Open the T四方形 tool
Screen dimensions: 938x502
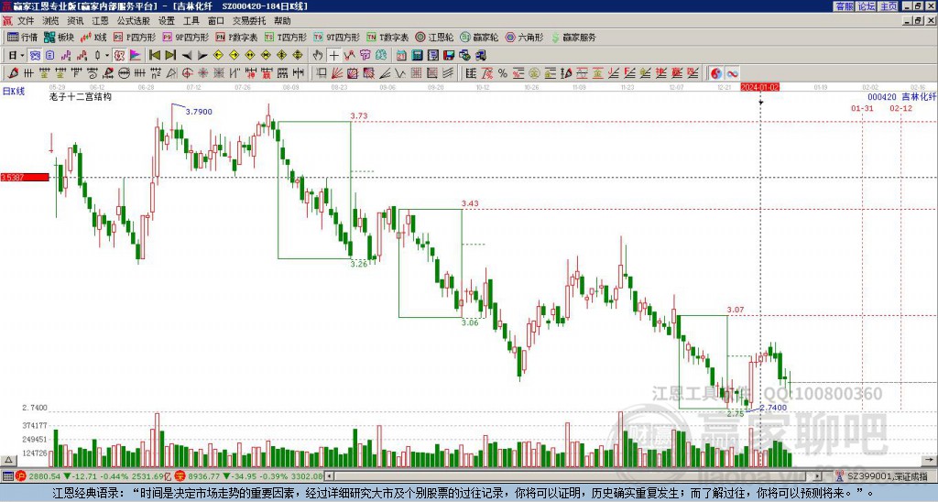[x=286, y=37]
